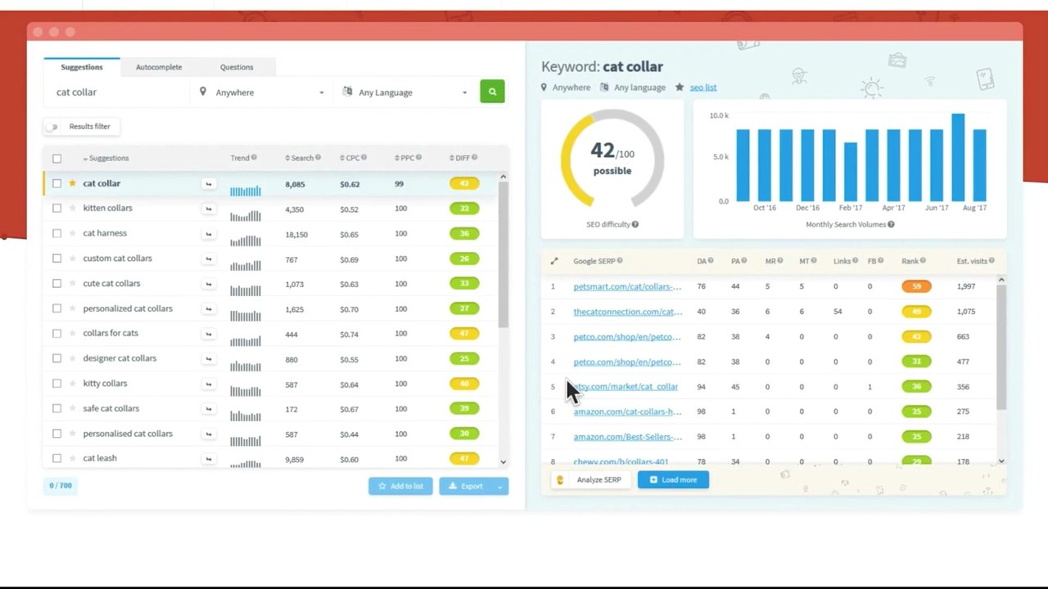Click the green search magnifier button
1048x589 pixels.
click(x=492, y=92)
